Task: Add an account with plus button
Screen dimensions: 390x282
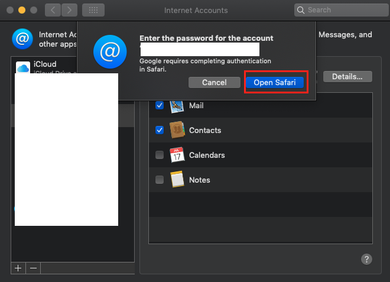Action: click(18, 268)
